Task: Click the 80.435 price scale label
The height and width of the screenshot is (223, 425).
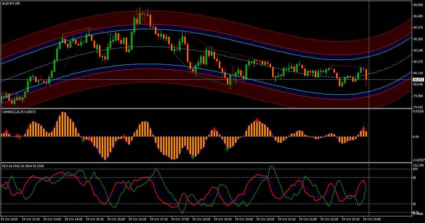Action: point(418,16)
